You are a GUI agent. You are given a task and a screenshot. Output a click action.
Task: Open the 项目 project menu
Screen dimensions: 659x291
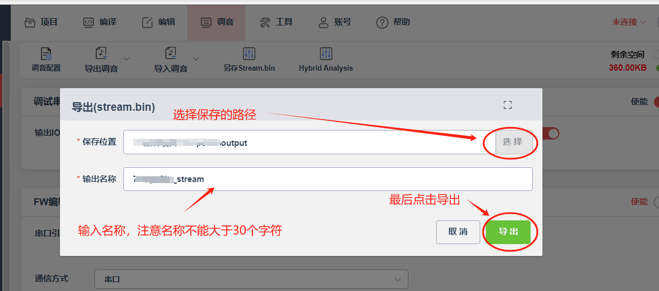41,22
